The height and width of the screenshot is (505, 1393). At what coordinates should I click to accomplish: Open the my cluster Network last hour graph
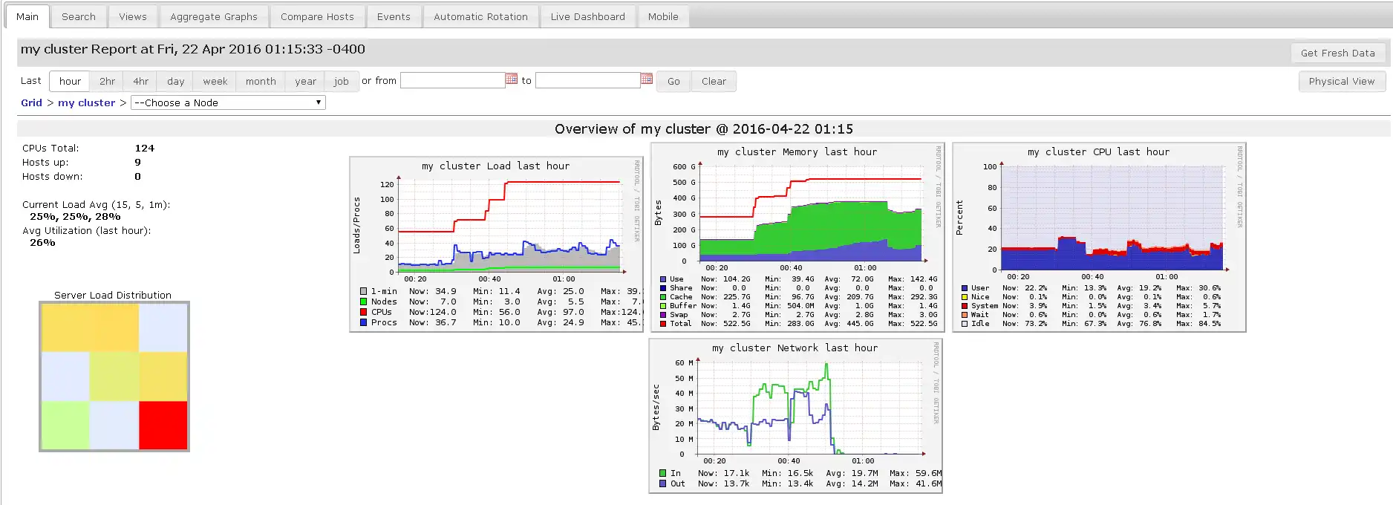795,416
